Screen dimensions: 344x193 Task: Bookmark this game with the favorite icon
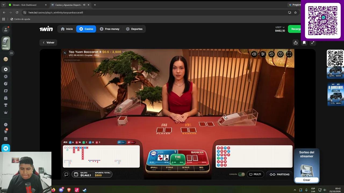coord(304,43)
